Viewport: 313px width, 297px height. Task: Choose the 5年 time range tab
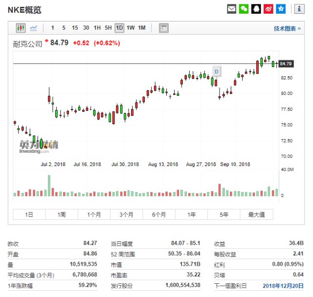[x=224, y=214]
